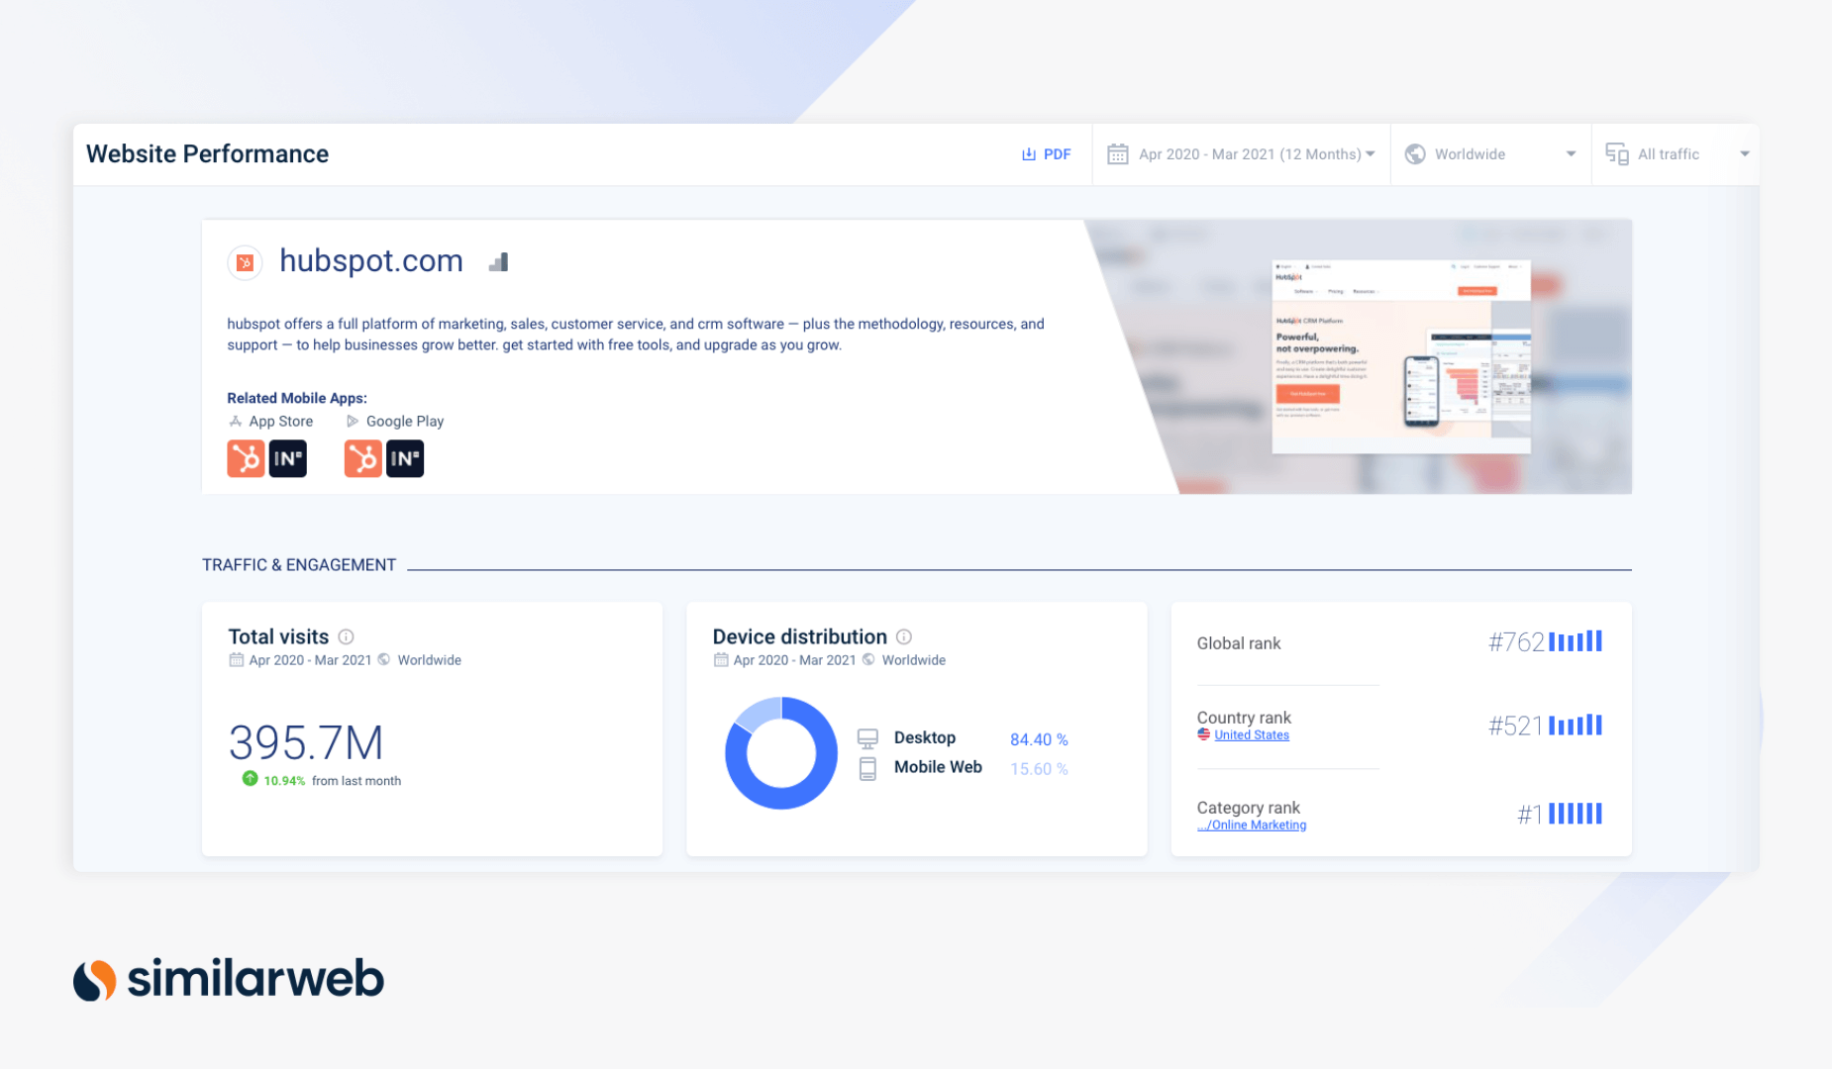The image size is (1832, 1069).
Task: Open the HubSpot app under Google Play
Action: [362, 459]
